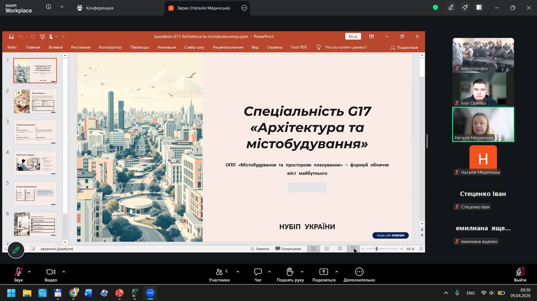
Task: Expand the dropdown next to meeting info
Action: coord(62,7)
